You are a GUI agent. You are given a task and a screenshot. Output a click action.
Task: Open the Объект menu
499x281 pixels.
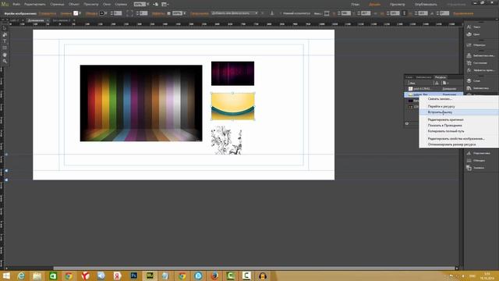tap(74, 5)
